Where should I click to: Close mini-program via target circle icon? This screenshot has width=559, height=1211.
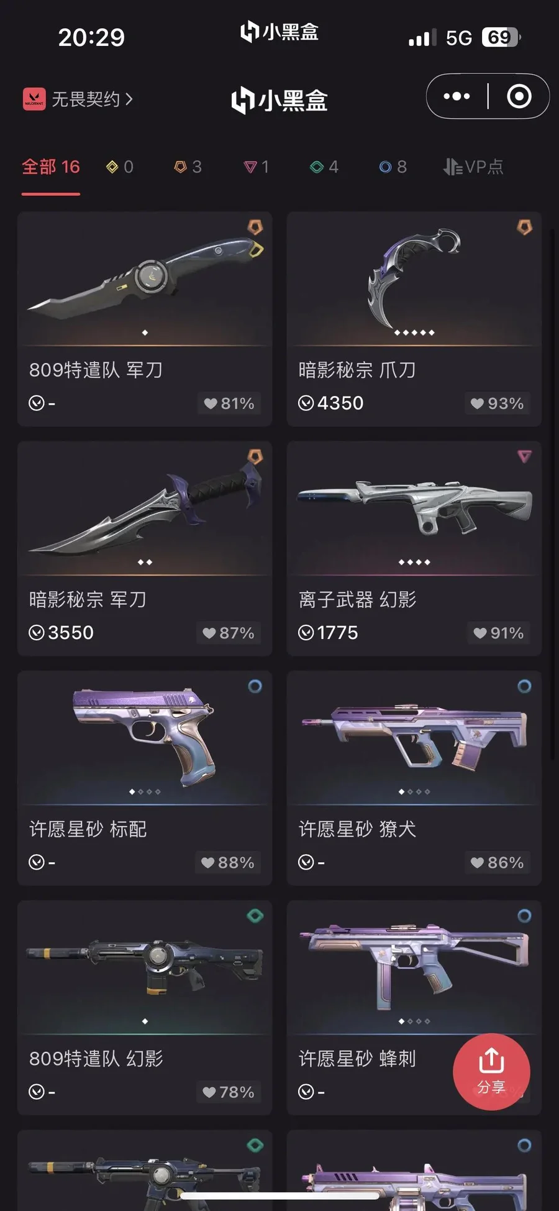click(519, 96)
